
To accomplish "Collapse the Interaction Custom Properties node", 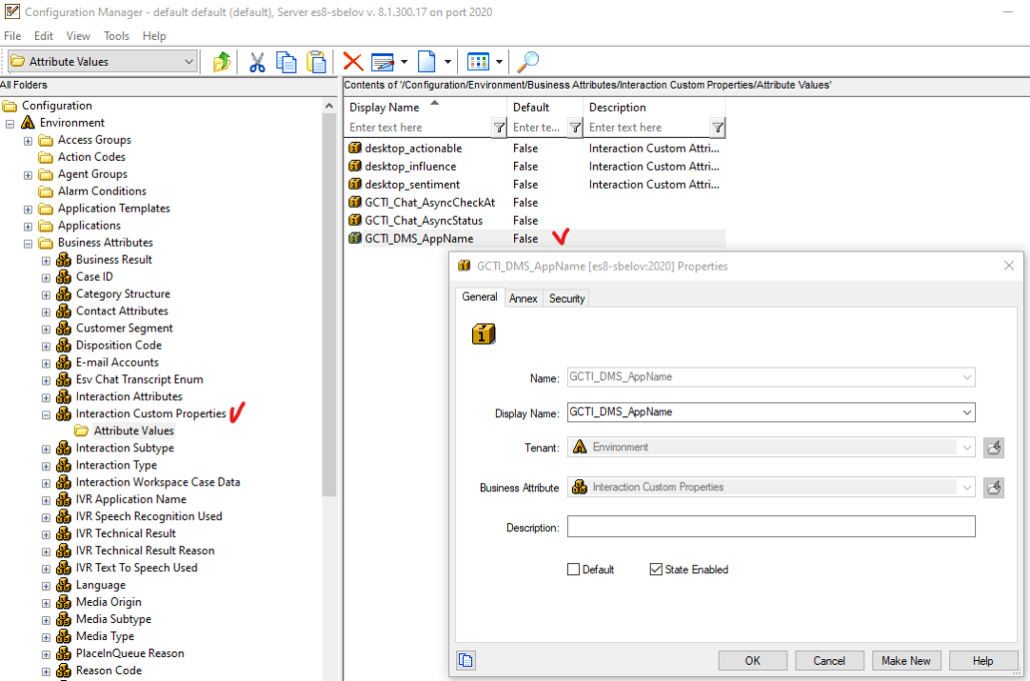I will coord(44,413).
